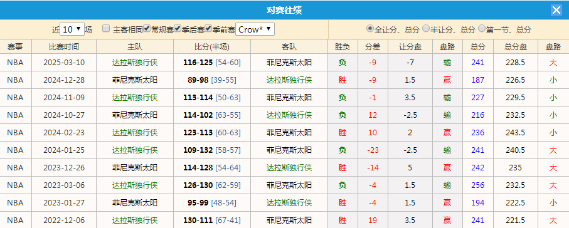Click total score 256

478,185
